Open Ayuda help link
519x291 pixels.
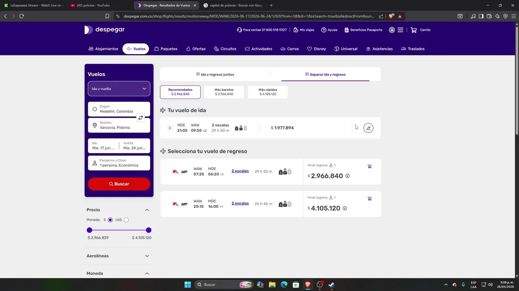[329, 30]
